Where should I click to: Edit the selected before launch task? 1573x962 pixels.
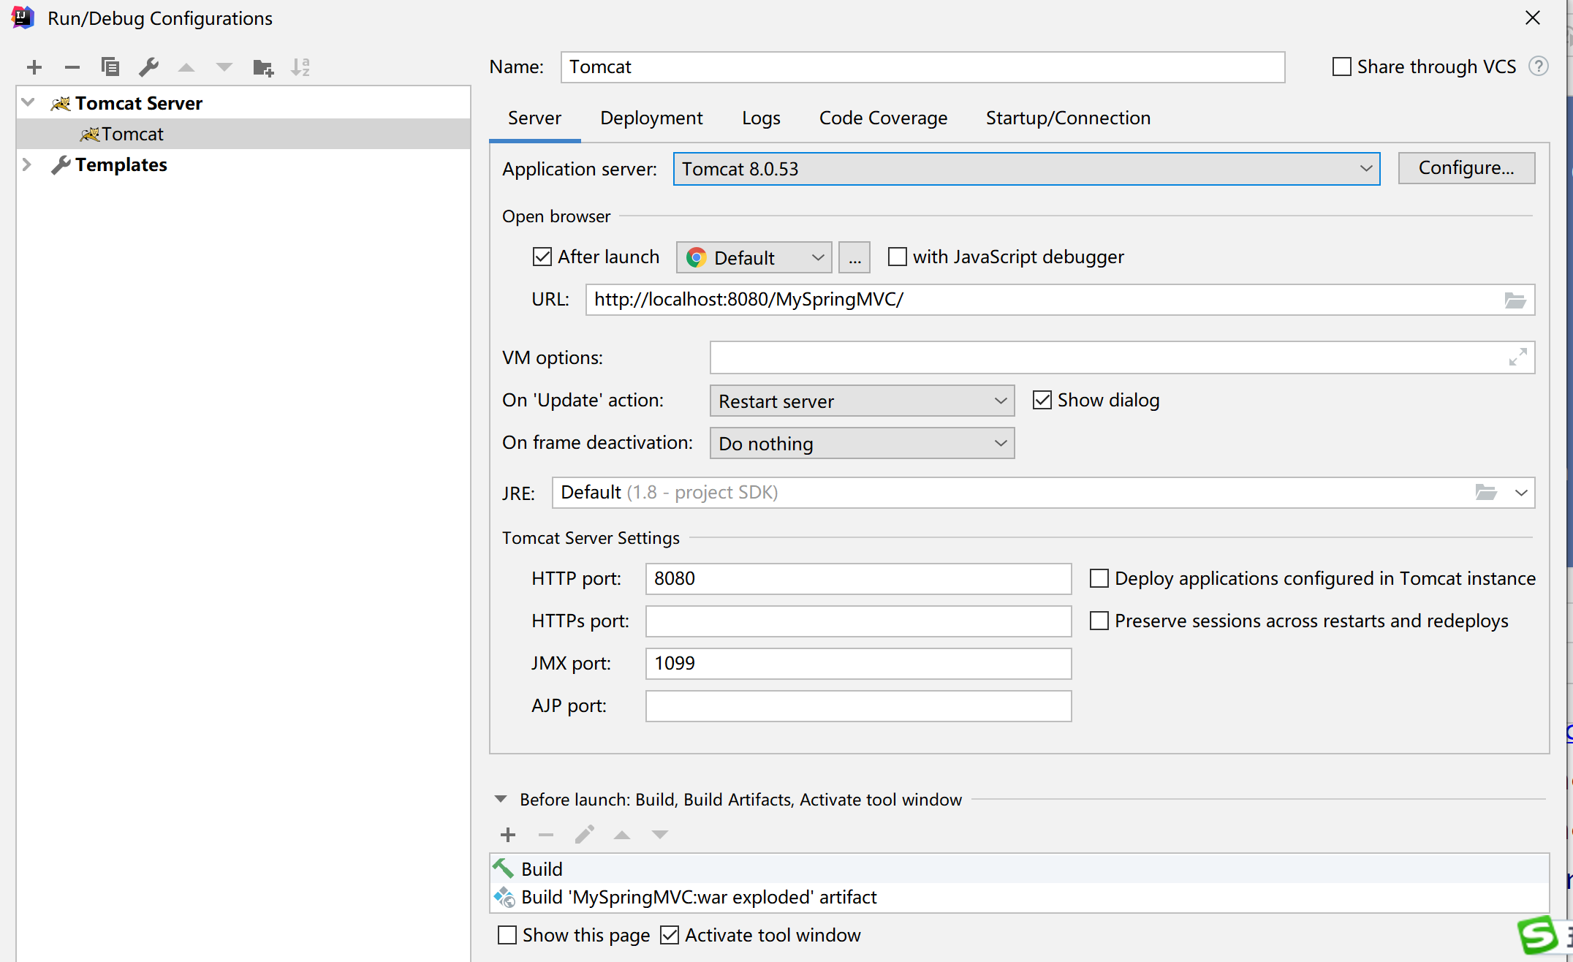584,835
